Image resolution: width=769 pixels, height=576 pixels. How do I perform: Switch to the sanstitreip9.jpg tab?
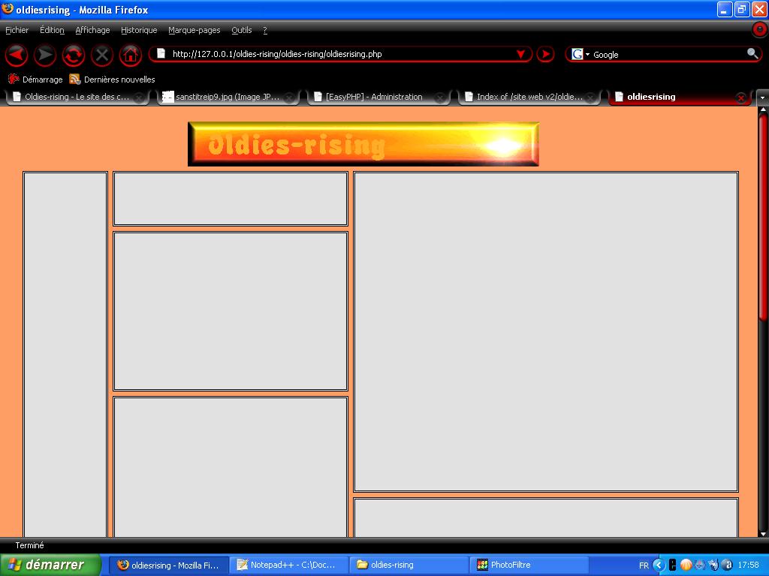click(x=228, y=97)
